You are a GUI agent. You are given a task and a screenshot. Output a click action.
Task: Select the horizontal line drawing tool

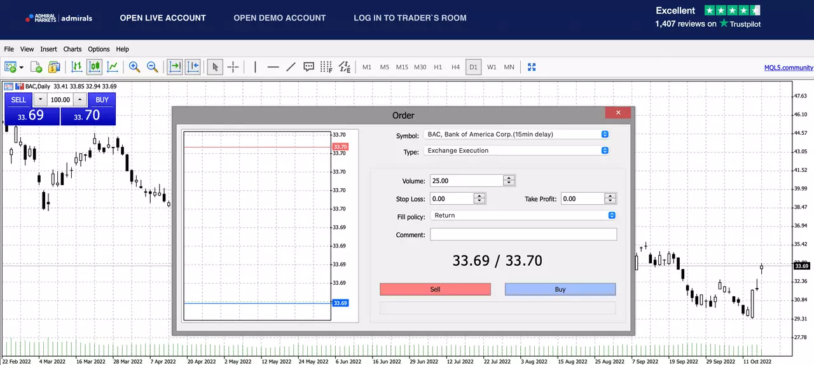tap(273, 67)
